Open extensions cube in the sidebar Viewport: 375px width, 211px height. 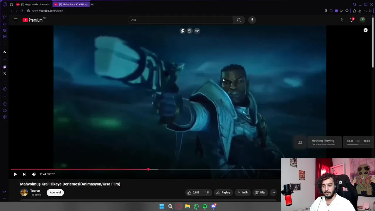point(5,110)
